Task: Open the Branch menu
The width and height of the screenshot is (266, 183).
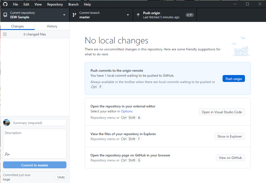Action: coord(73,4)
